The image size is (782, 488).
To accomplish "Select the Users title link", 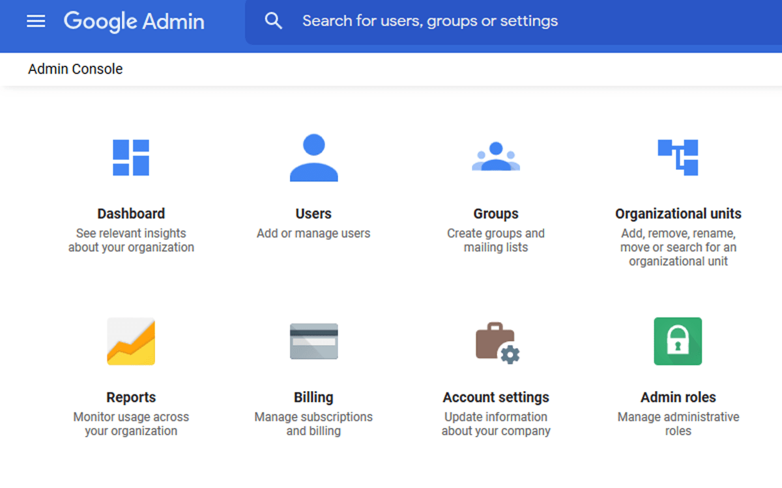I will tap(313, 213).
